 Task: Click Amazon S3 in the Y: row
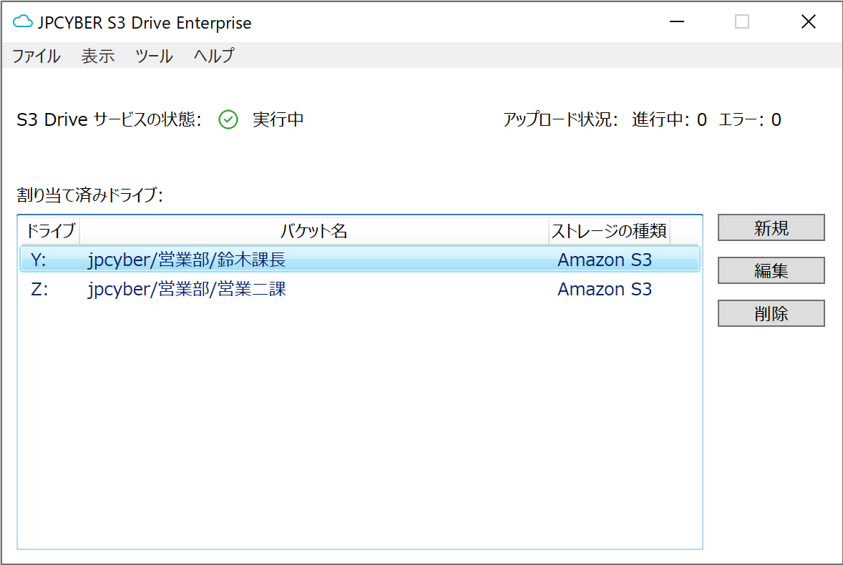coord(604,260)
